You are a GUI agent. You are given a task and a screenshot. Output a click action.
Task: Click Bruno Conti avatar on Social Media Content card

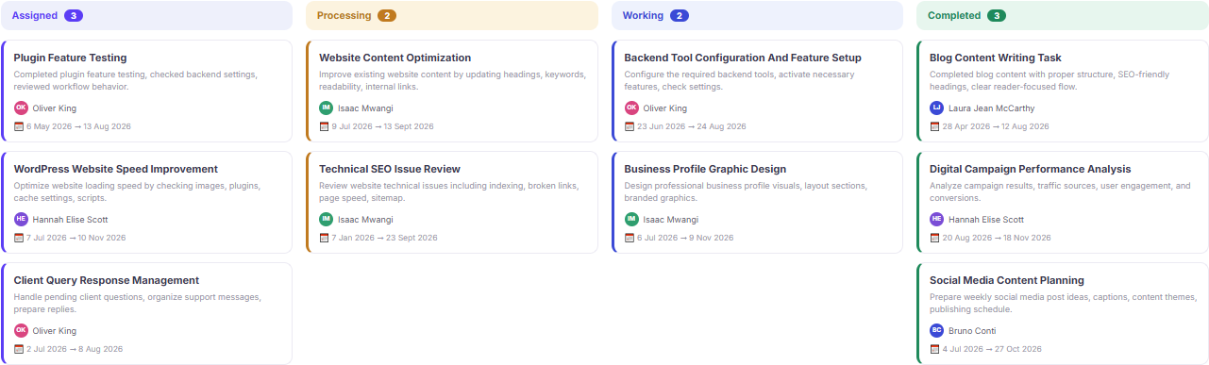click(x=936, y=331)
